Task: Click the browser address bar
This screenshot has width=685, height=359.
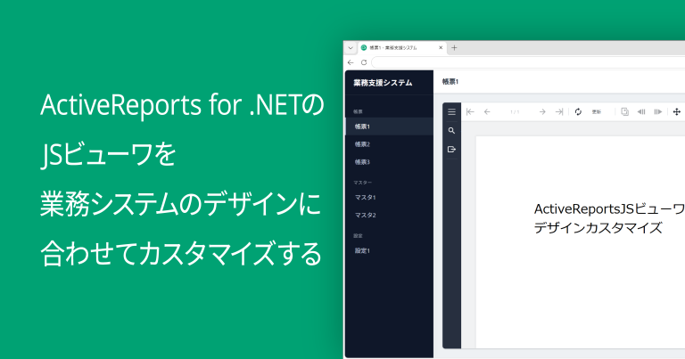Action: click(528, 62)
